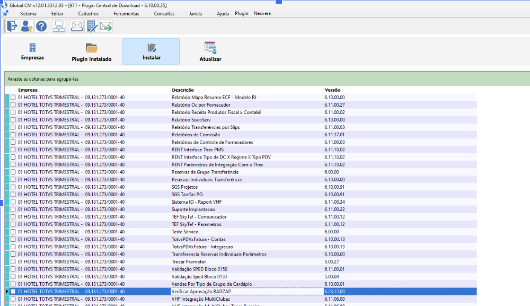Open the Editar menu
The height and width of the screenshot is (306, 530).
click(x=57, y=14)
